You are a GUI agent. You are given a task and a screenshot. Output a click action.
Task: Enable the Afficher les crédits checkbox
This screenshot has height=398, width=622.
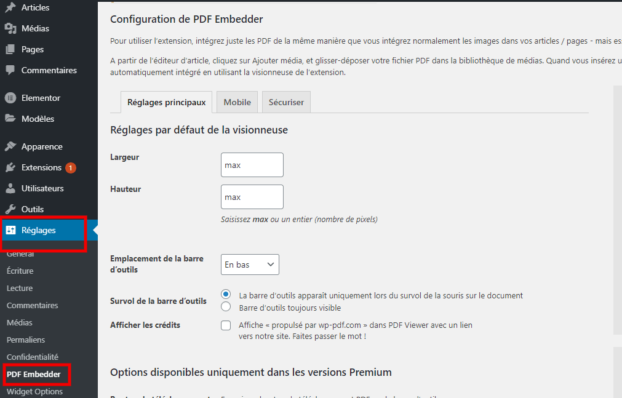(226, 325)
